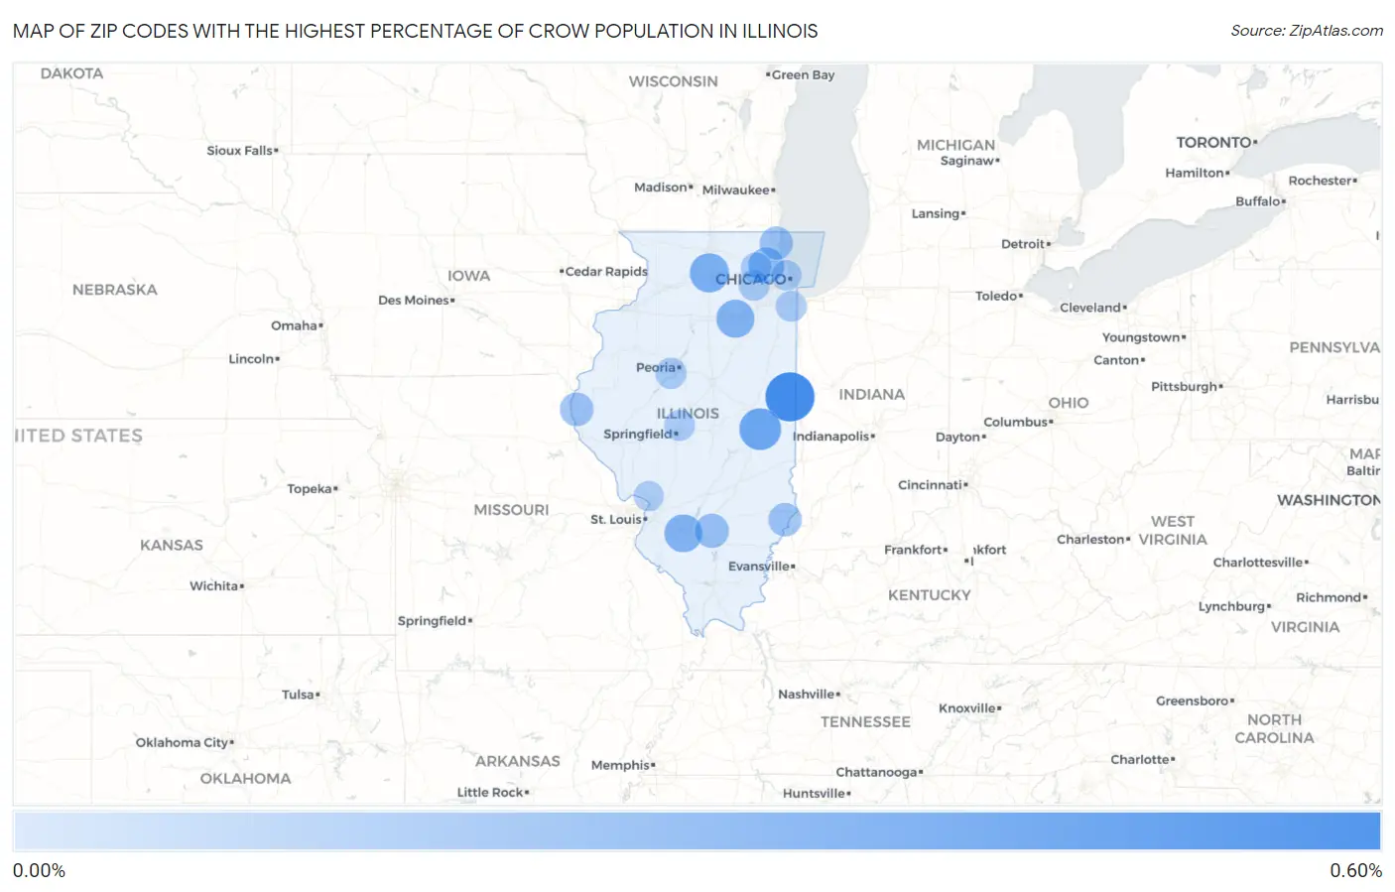
Task: Click the TORONTO city label
Action: [1215, 142]
